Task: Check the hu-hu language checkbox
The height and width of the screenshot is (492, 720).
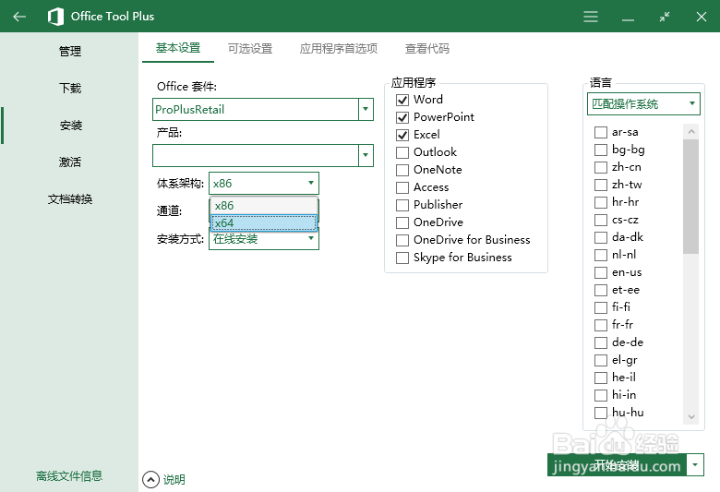Action: [601, 413]
